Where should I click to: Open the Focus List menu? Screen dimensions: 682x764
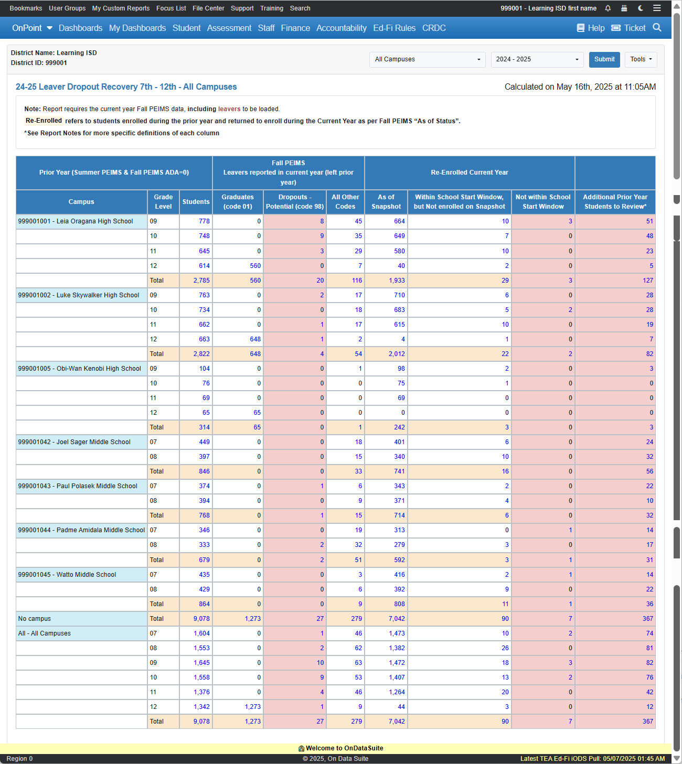[x=171, y=8]
